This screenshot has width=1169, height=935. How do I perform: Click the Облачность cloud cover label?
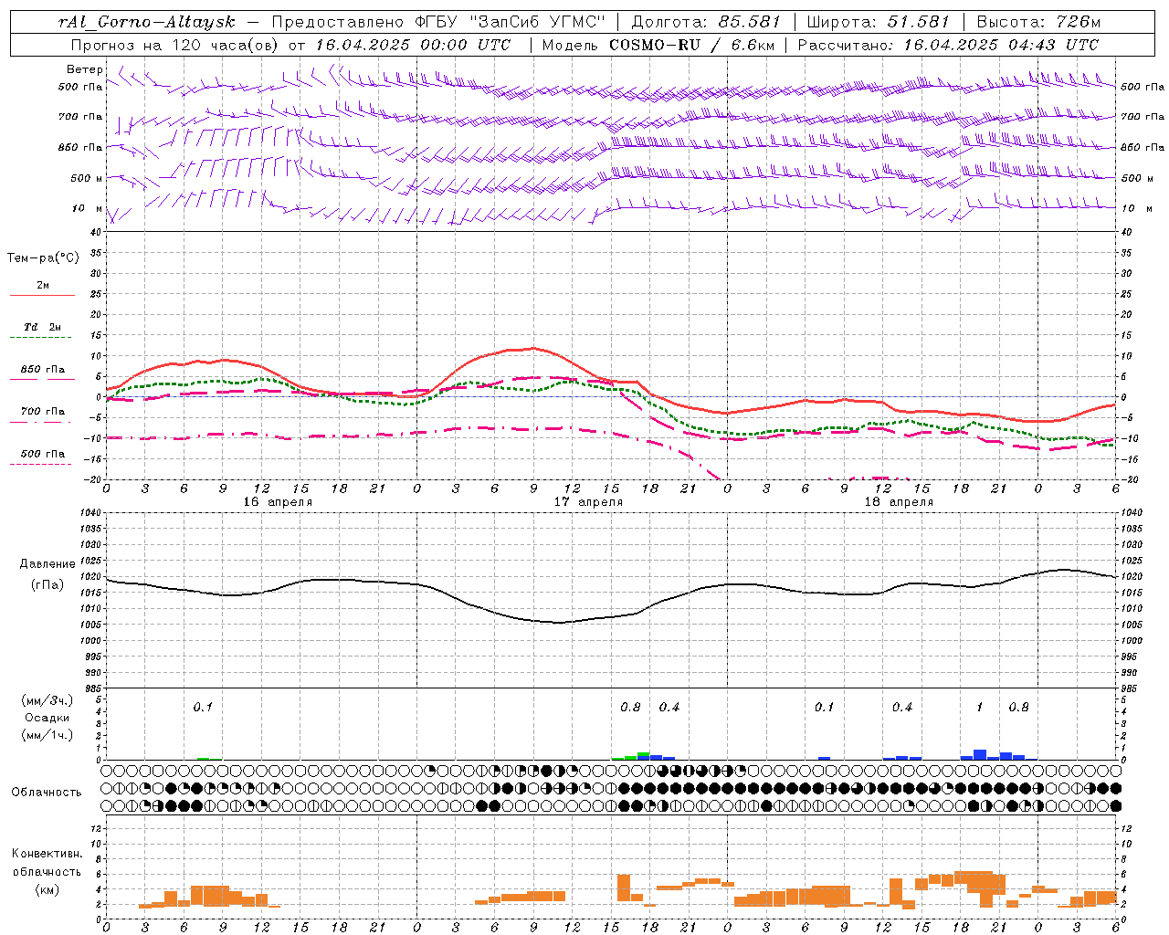47,792
